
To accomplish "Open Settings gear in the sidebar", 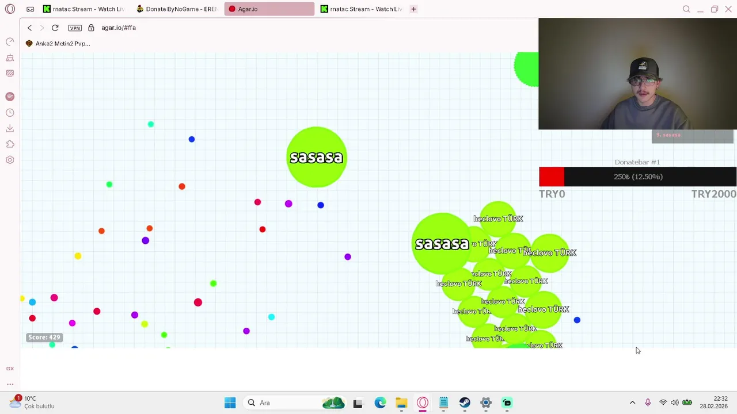I will point(10,160).
